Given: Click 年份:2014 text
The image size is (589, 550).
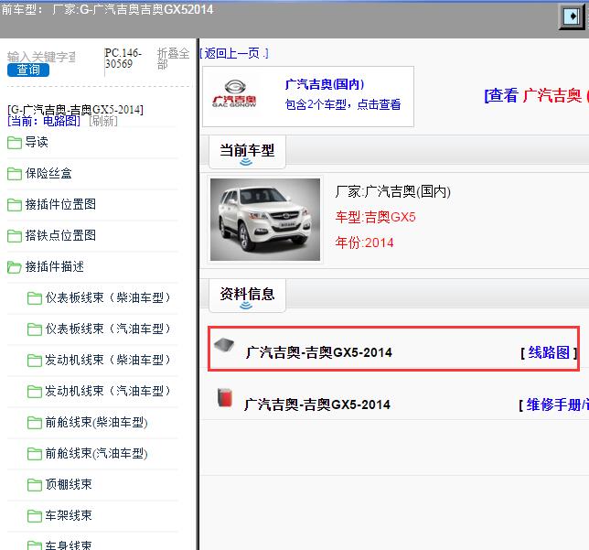Looking at the screenshot, I should tap(364, 243).
